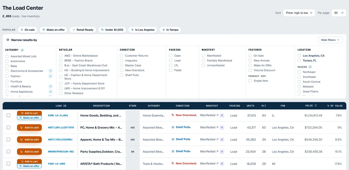Expand the Fashion subcategories chevron
This screenshot has height=170, width=349.
(50, 76)
